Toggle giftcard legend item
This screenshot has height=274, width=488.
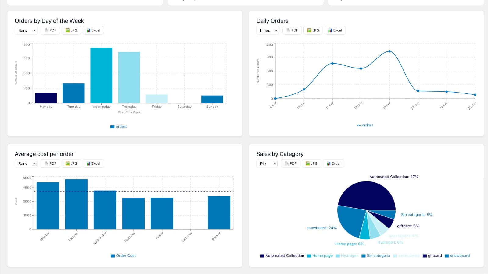[x=432, y=256]
